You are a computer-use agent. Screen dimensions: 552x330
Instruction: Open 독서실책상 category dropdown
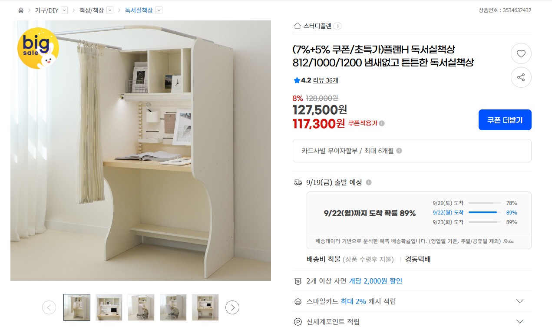click(x=159, y=10)
